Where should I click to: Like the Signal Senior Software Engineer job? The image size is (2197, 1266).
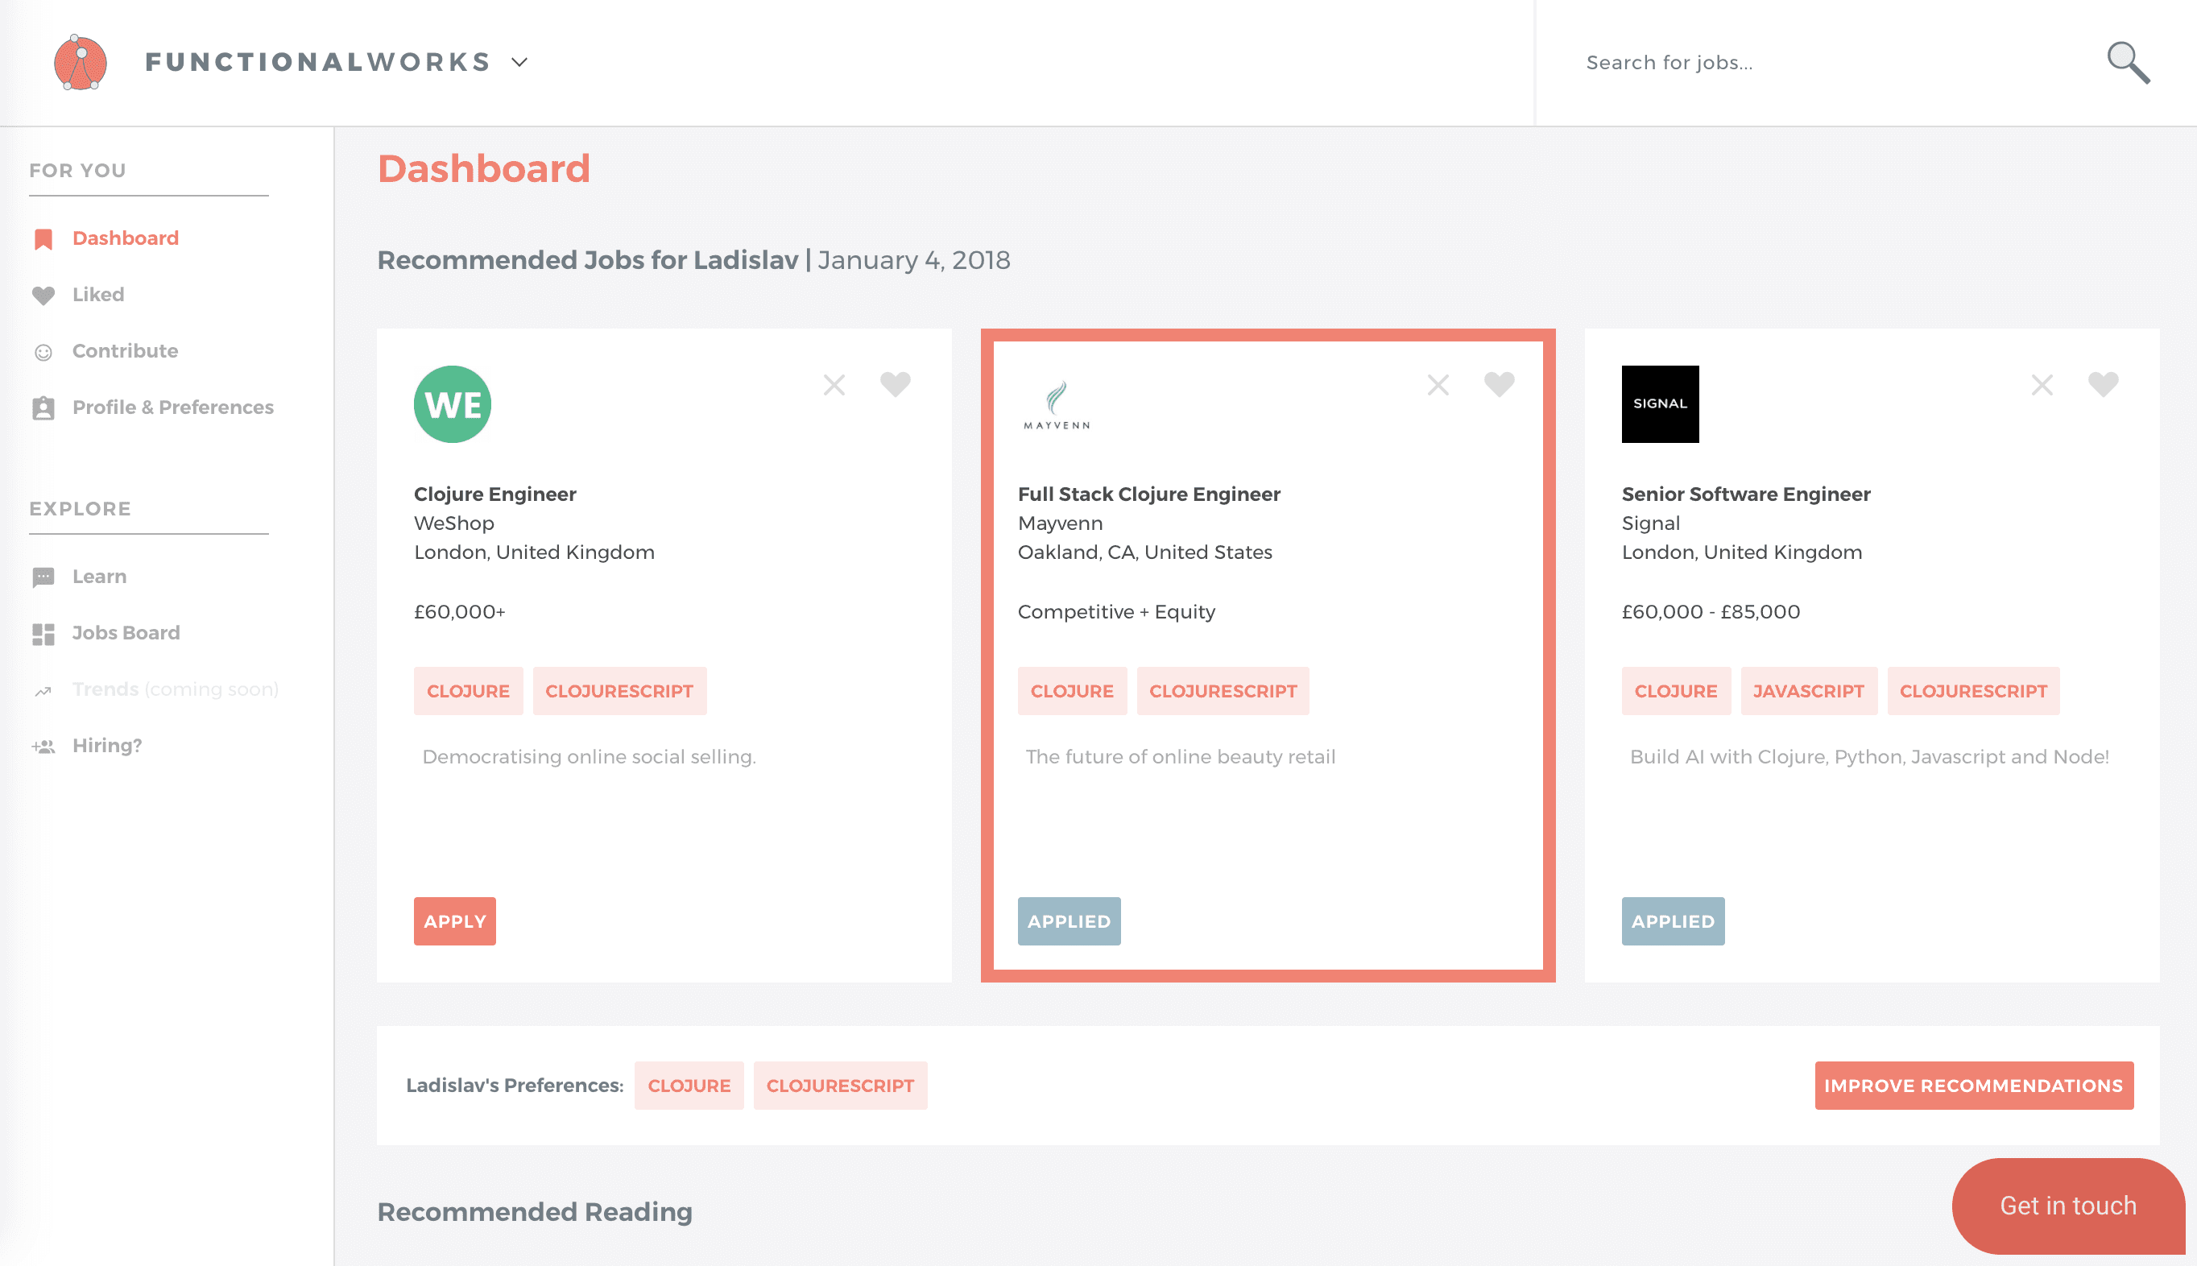pyautogui.click(x=2103, y=384)
